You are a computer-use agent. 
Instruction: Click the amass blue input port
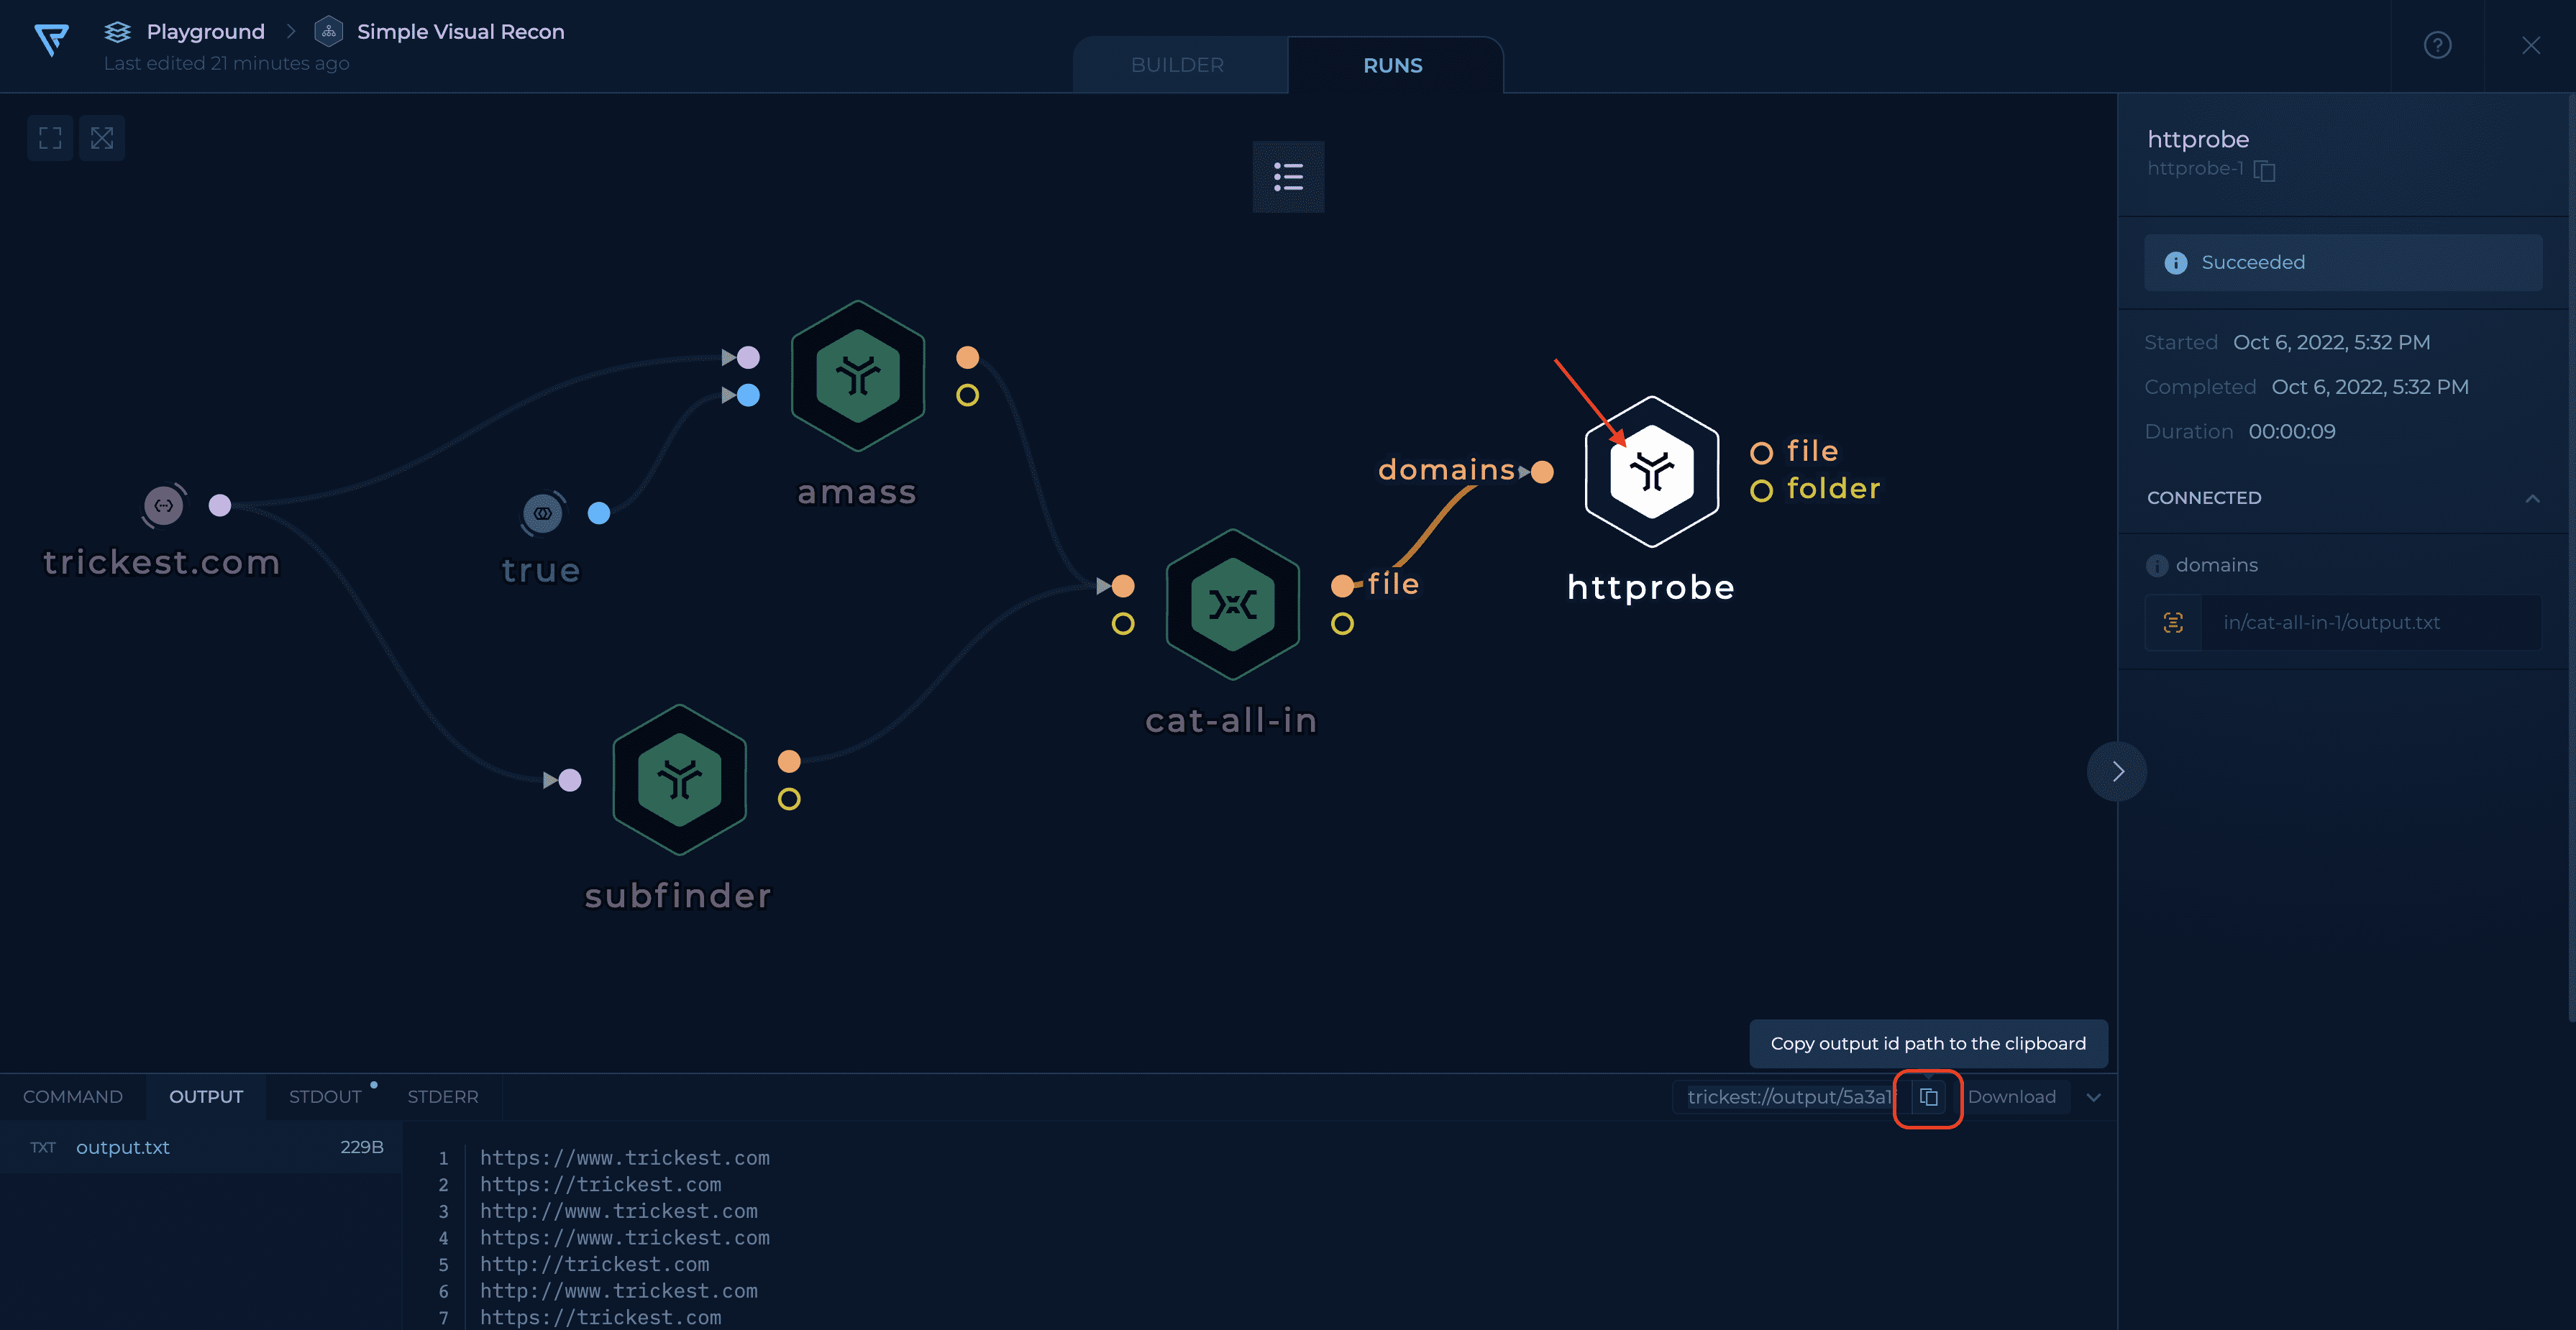pos(748,396)
